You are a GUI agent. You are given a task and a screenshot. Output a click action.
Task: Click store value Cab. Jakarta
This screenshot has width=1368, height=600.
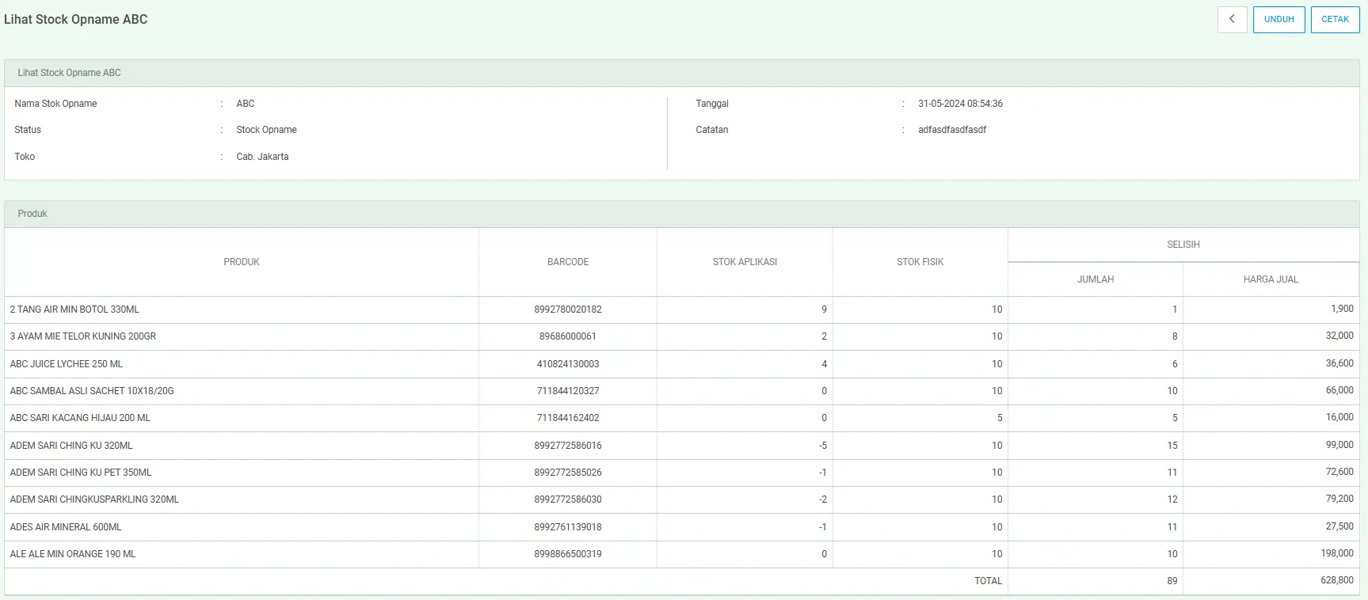point(262,157)
